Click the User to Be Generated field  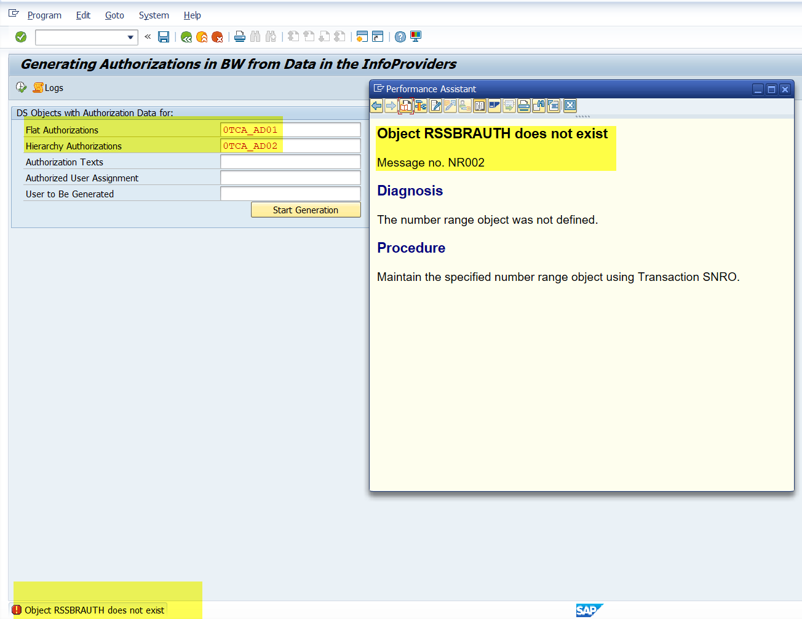point(290,194)
